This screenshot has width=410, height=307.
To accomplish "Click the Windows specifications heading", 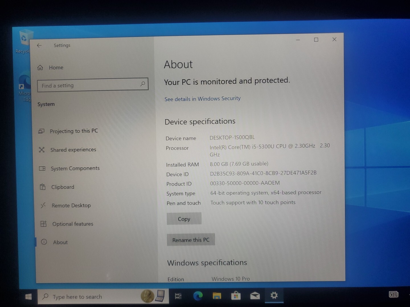I will coord(207,263).
